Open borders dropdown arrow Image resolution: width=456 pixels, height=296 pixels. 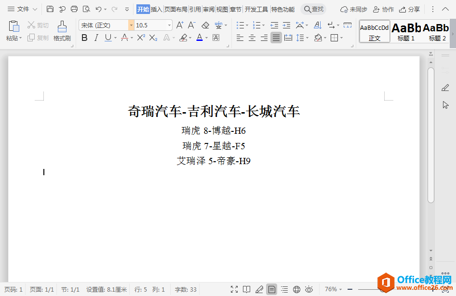pos(341,38)
